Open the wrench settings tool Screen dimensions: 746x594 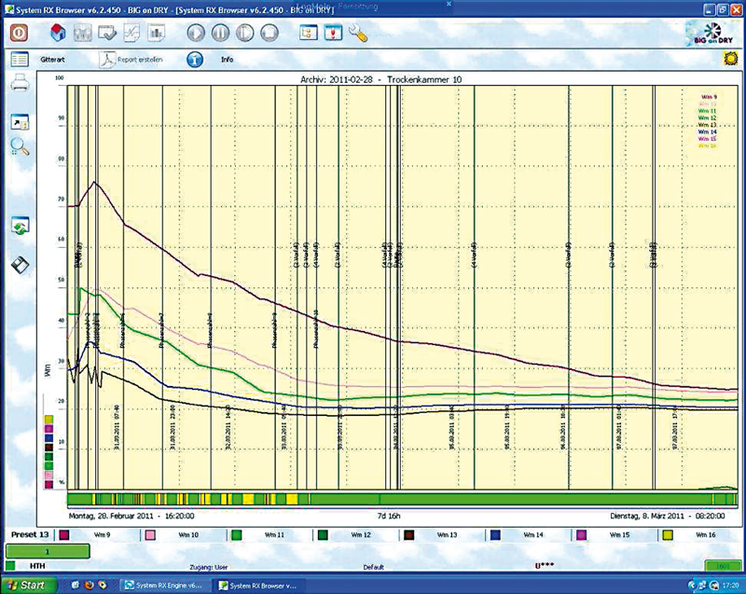[358, 34]
